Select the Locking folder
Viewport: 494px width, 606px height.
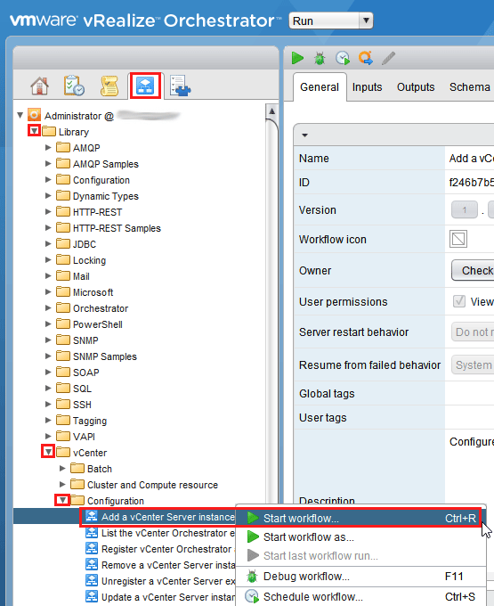click(x=89, y=260)
